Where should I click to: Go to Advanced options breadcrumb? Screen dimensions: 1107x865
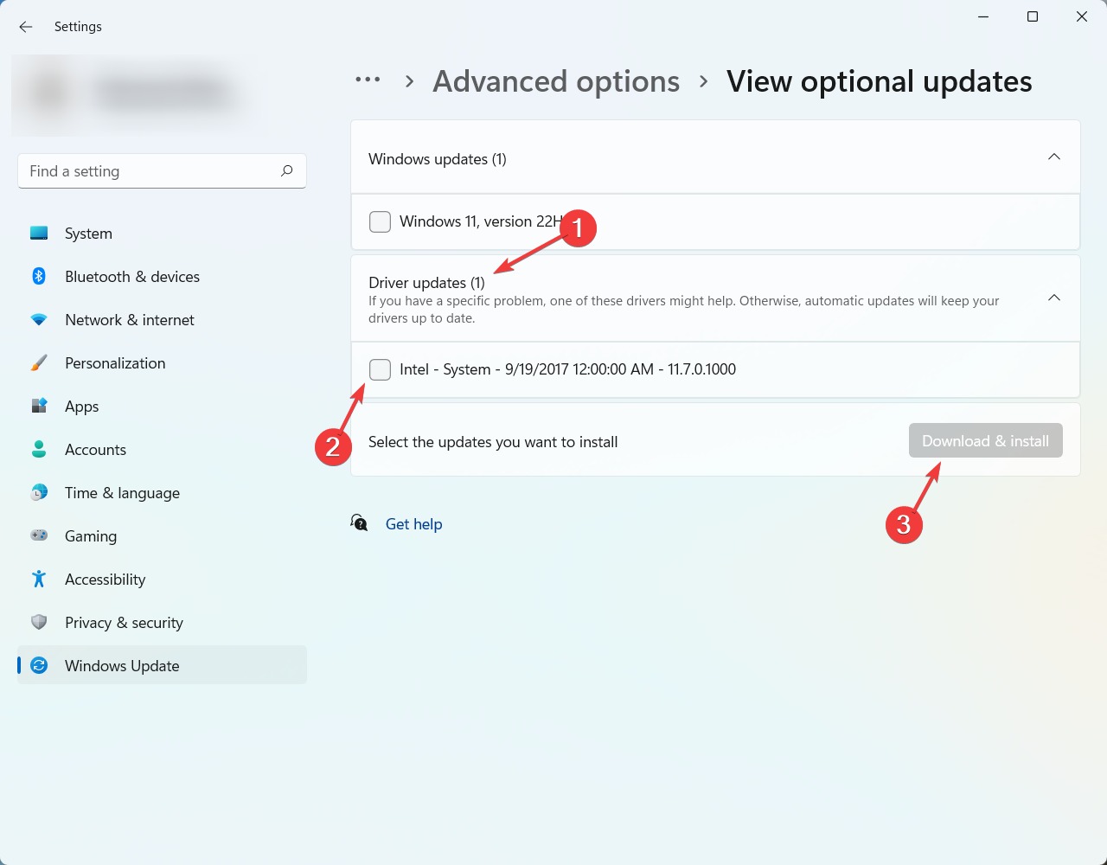556,81
